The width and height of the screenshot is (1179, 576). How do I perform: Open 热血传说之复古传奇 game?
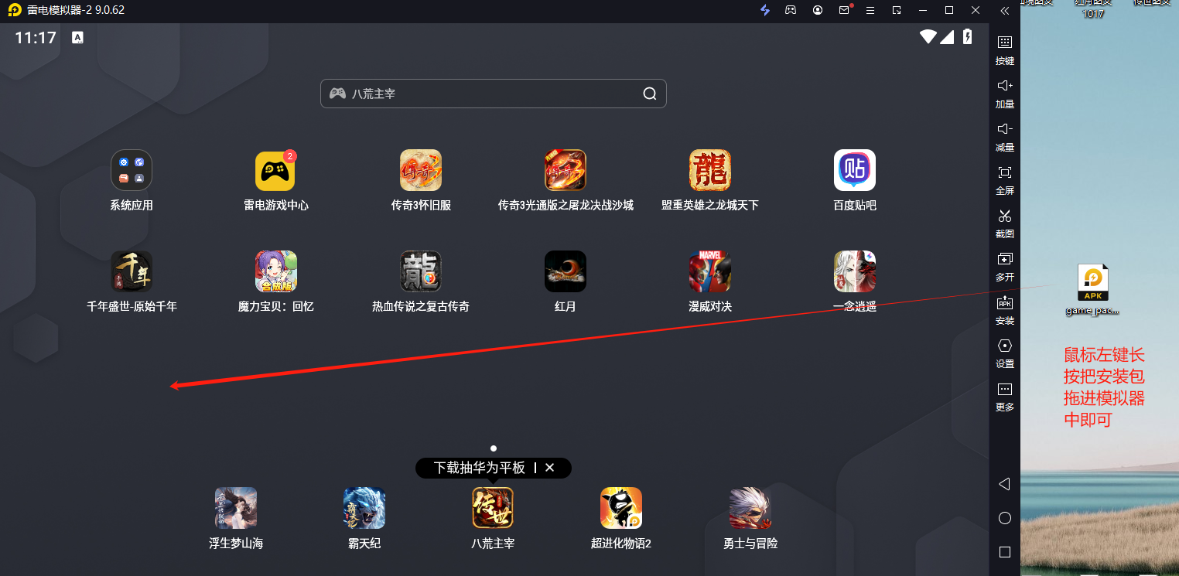[x=421, y=271]
